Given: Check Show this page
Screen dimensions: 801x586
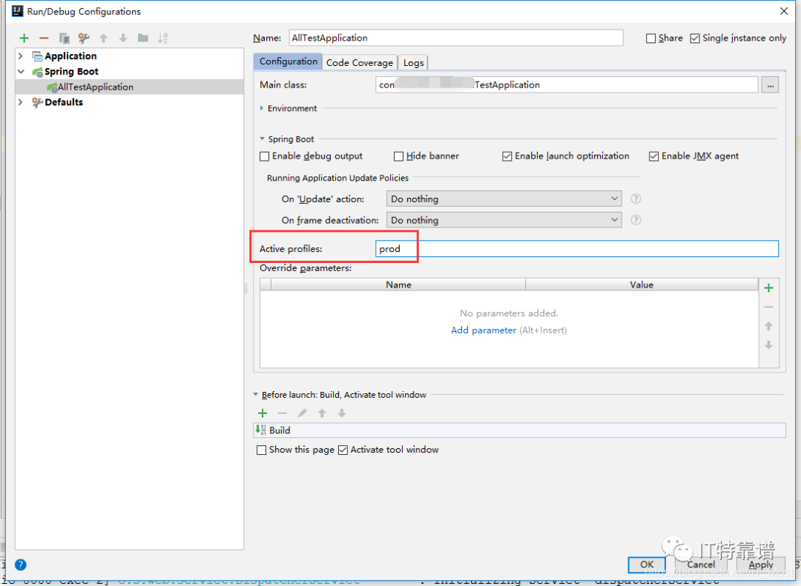Looking at the screenshot, I should (x=262, y=450).
